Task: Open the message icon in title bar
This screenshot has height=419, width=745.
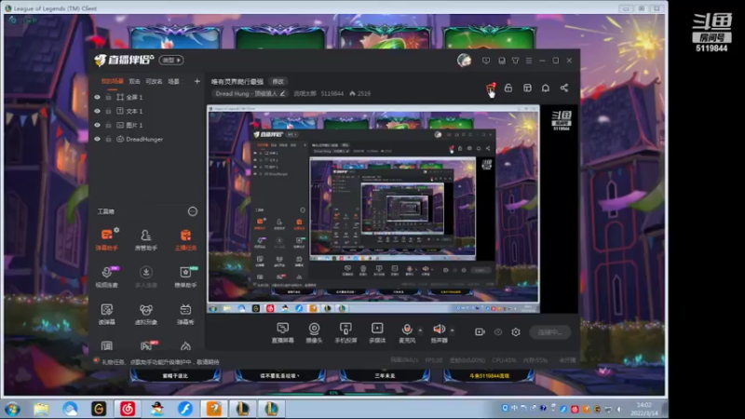Action: (x=486, y=61)
